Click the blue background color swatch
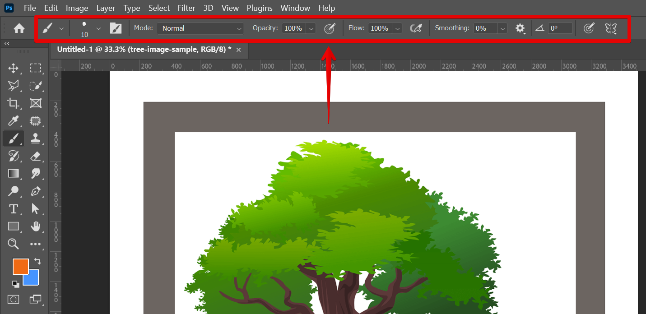 point(32,279)
